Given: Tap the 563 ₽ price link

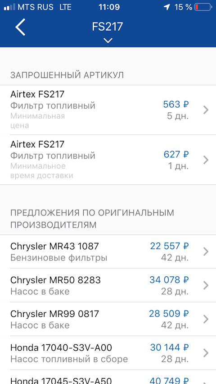Looking at the screenshot, I should point(176,105).
